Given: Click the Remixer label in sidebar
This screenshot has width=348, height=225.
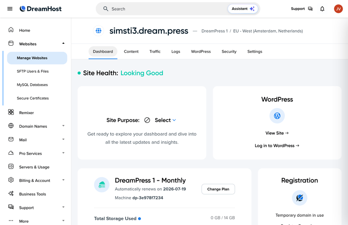Looking at the screenshot, I should (27, 112).
